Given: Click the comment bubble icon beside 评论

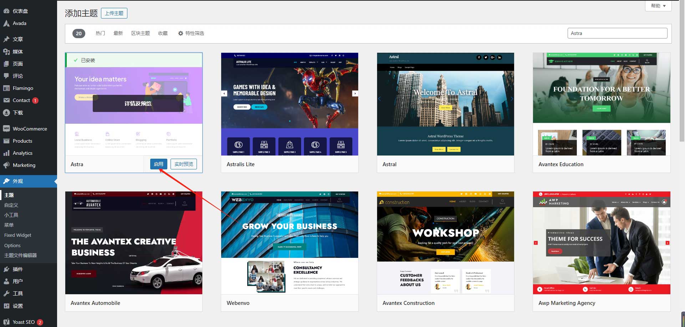Looking at the screenshot, I should [6, 76].
